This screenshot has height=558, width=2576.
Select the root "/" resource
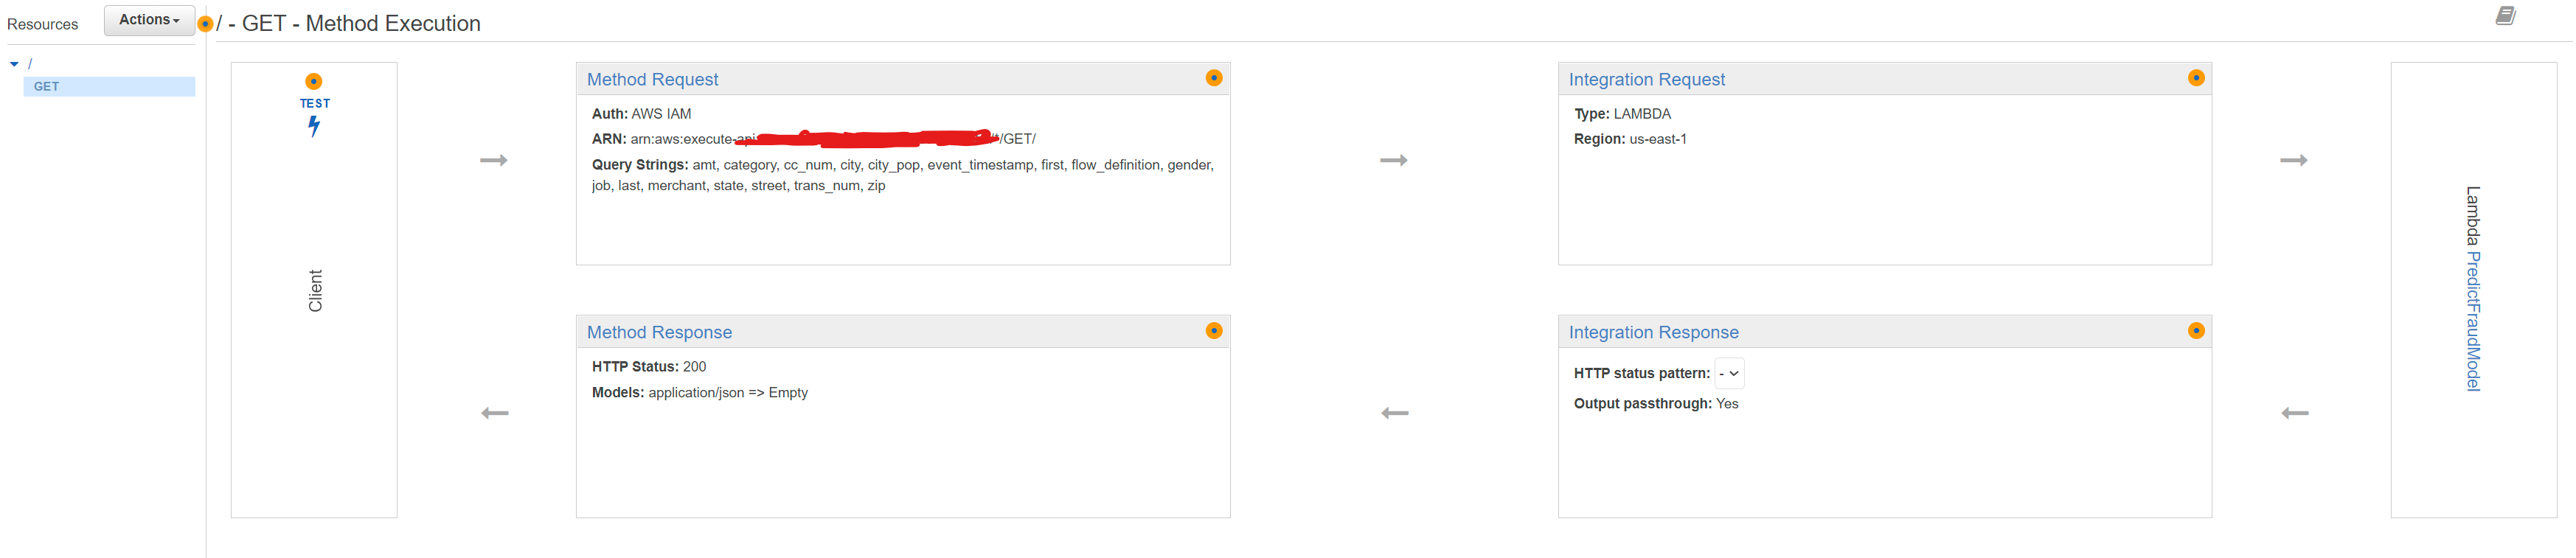pos(30,64)
